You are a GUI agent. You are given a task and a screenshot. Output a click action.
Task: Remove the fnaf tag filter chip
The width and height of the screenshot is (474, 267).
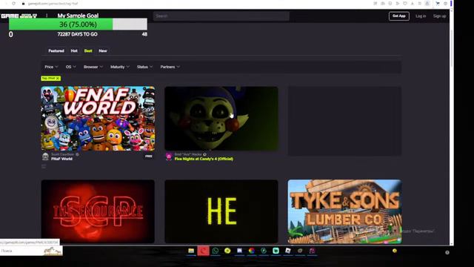[x=58, y=79]
